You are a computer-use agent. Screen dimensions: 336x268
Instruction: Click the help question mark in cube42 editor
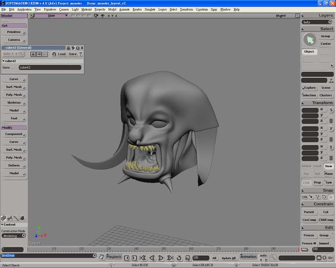tap(81, 54)
